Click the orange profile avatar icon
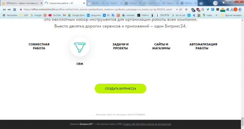Screen dimensions: 244x129 click(x=235, y=9)
